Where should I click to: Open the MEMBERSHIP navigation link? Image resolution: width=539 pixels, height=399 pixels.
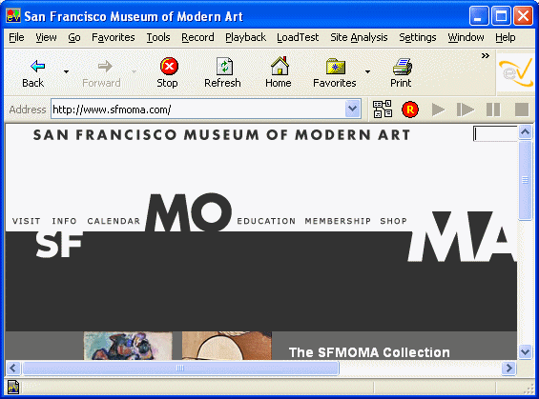[x=338, y=221]
